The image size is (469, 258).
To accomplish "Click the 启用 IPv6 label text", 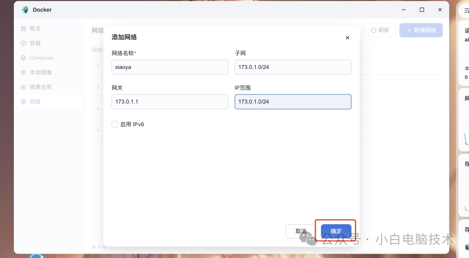I will pos(132,124).
